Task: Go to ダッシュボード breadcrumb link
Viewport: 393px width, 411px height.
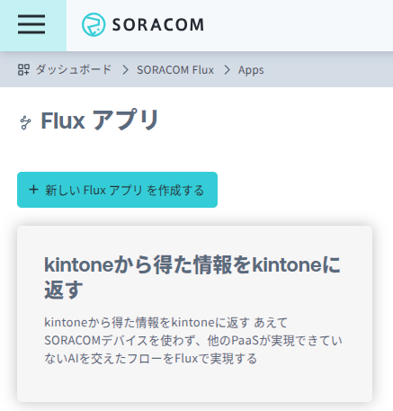Action: click(x=74, y=70)
